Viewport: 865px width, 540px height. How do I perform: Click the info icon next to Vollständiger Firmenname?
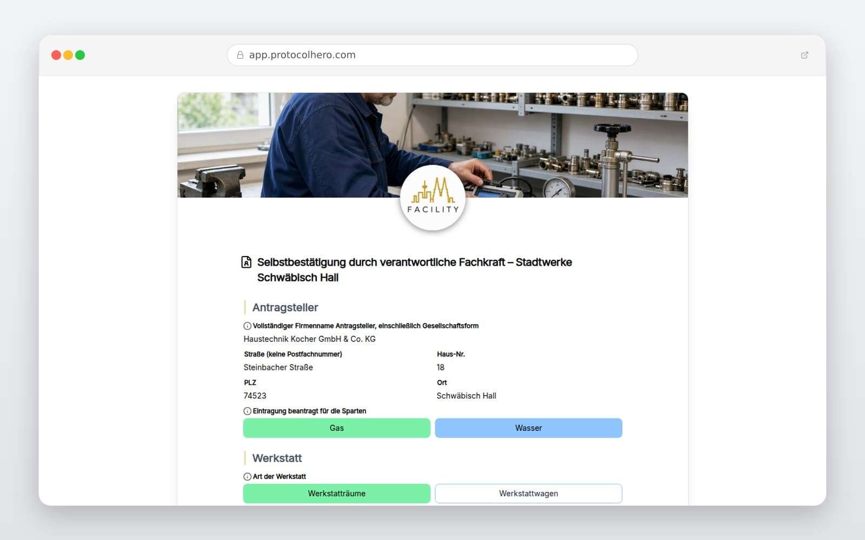pyautogui.click(x=247, y=326)
